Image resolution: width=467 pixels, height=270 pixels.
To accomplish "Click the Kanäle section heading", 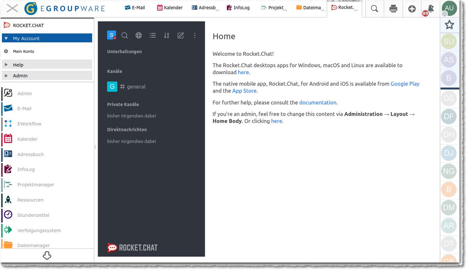I will click(x=114, y=71).
